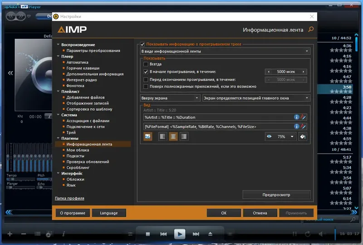363x245 pixels.
Task: Click the Language button
Action: tap(109, 213)
